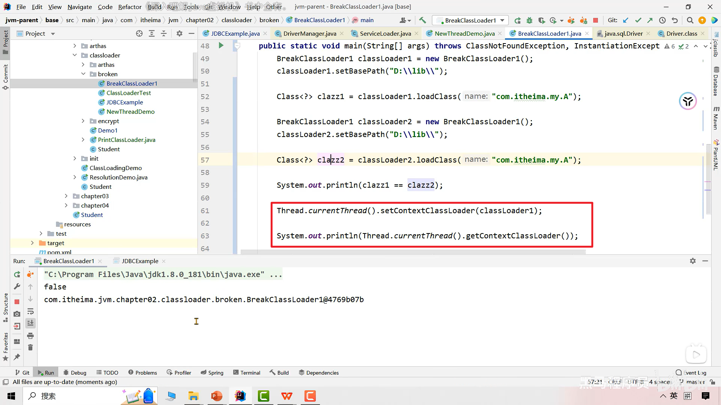Open the Code menu
The width and height of the screenshot is (721, 405).
coord(105,7)
